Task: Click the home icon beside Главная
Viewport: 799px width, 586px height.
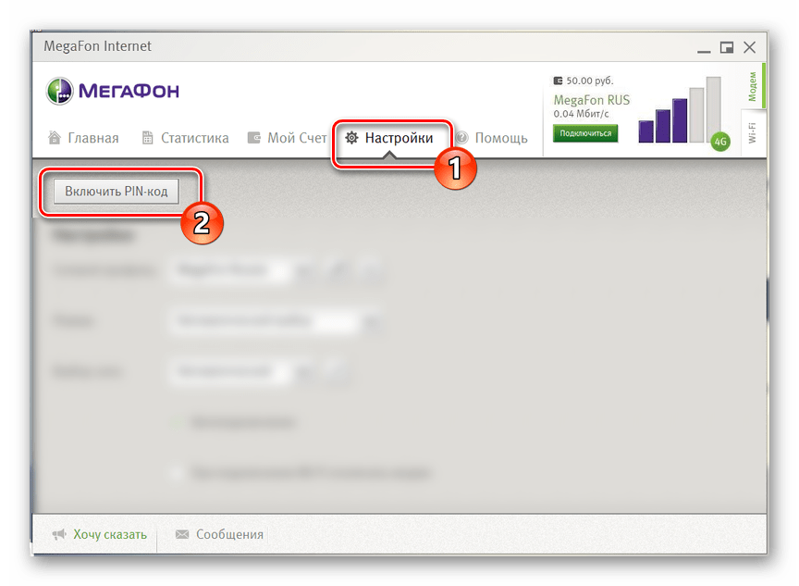Action: tap(55, 137)
